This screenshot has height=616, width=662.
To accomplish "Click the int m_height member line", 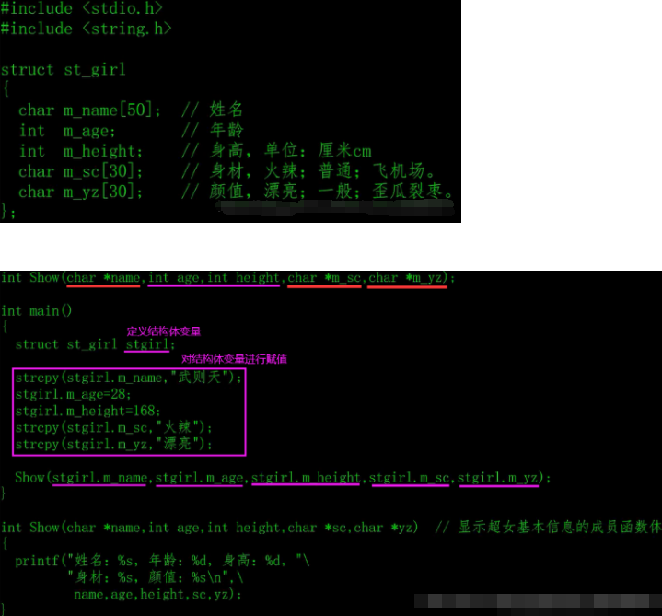I will point(81,151).
